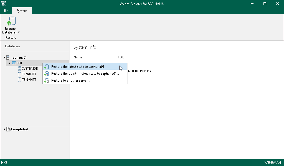
Task: Collapse the HXE system node
Action: pos(9,63)
